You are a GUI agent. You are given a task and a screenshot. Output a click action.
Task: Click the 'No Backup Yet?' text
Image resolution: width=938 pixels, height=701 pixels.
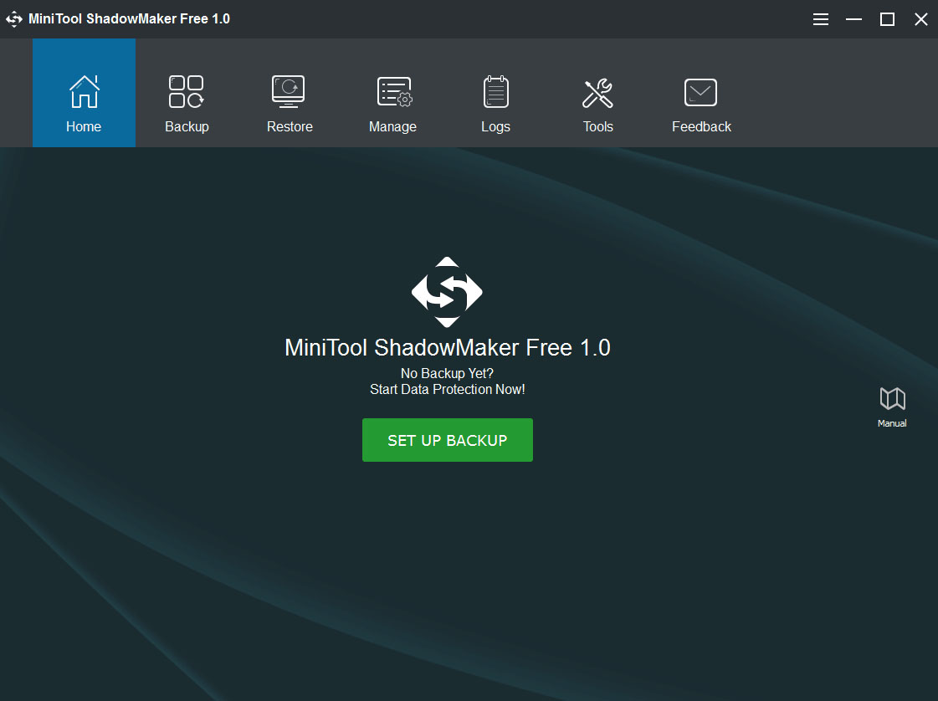[x=447, y=373]
